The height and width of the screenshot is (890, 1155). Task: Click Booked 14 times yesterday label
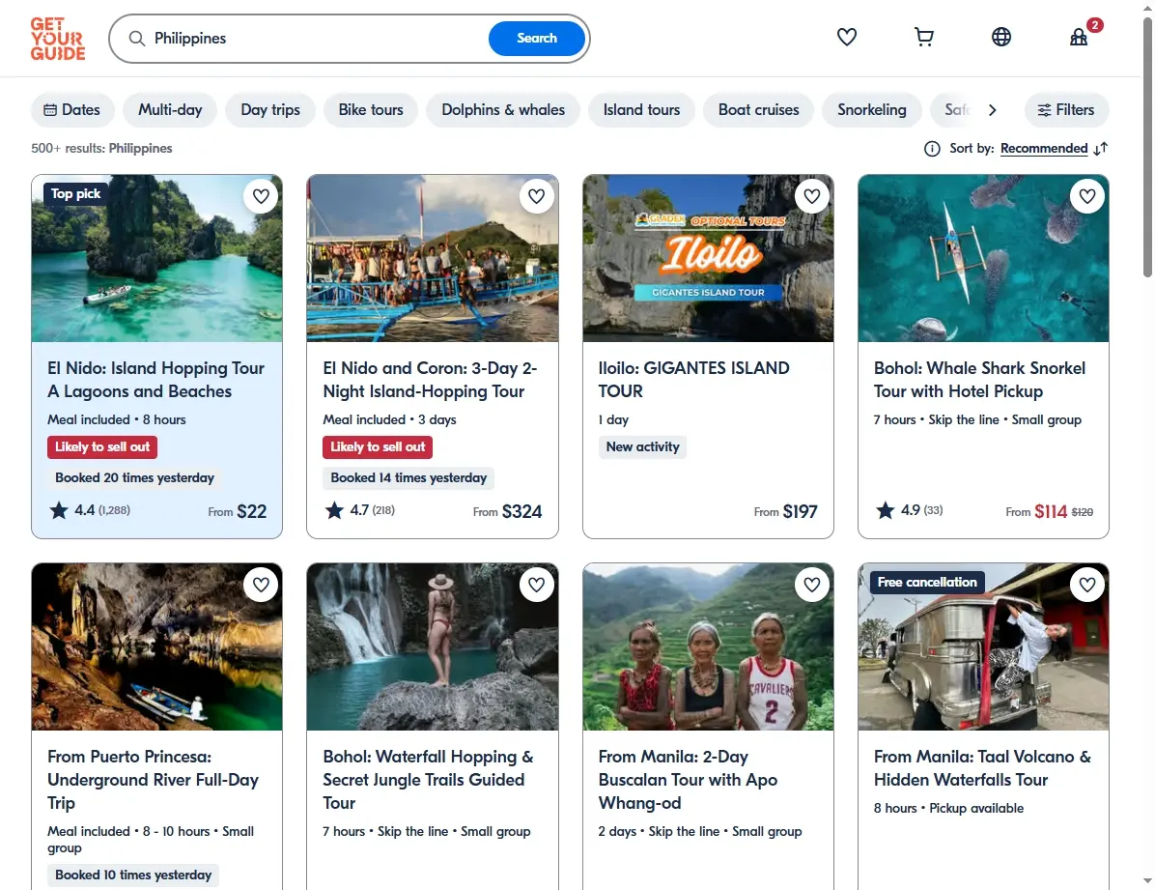coord(408,477)
